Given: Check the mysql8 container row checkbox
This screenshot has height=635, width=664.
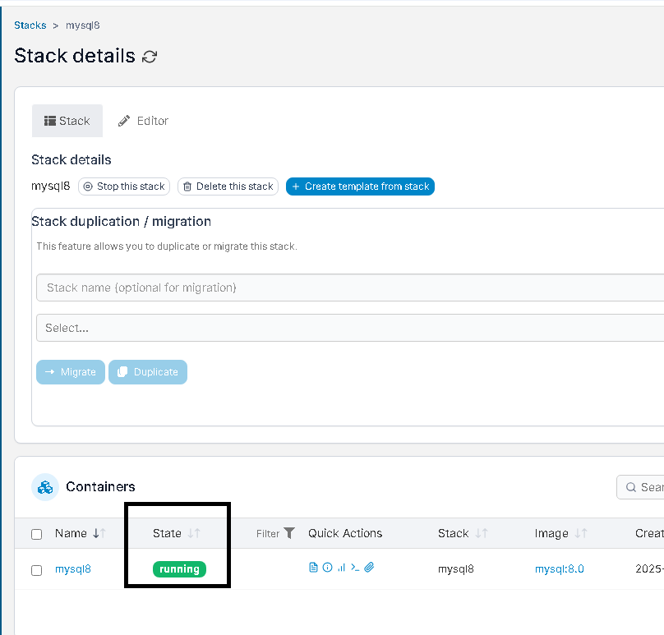Looking at the screenshot, I should pos(37,570).
